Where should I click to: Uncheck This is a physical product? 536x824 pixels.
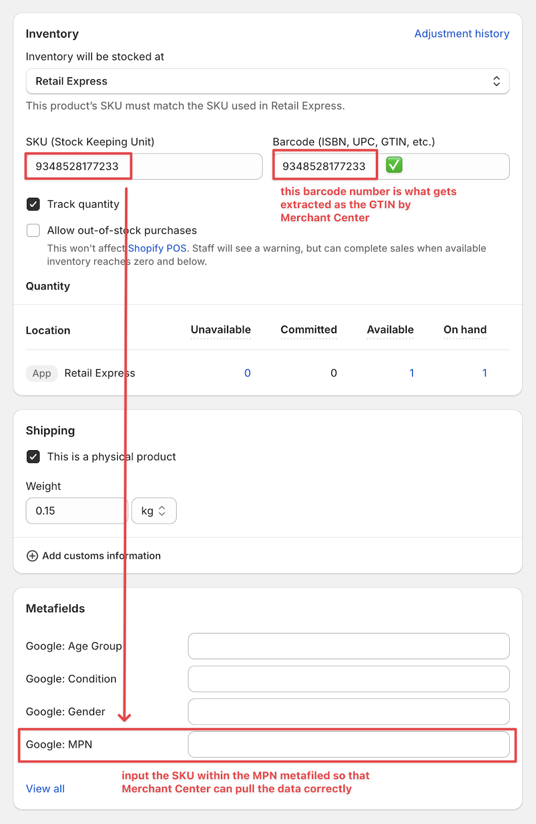click(x=33, y=457)
